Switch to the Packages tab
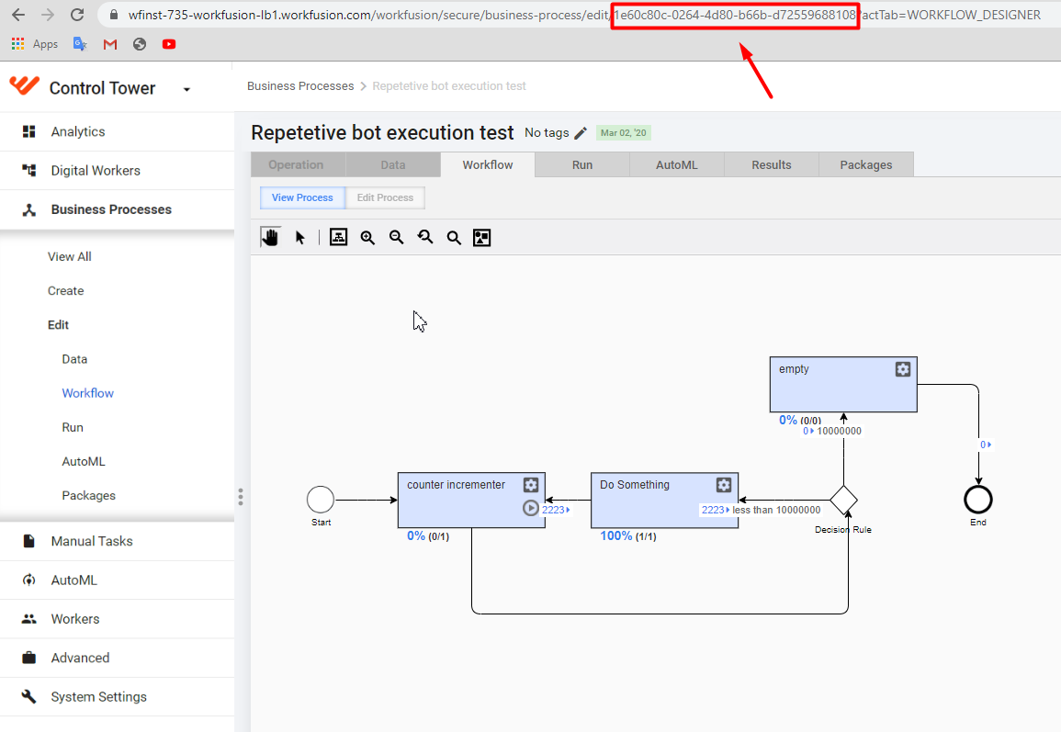Viewport: 1061px width, 732px height. coord(866,165)
